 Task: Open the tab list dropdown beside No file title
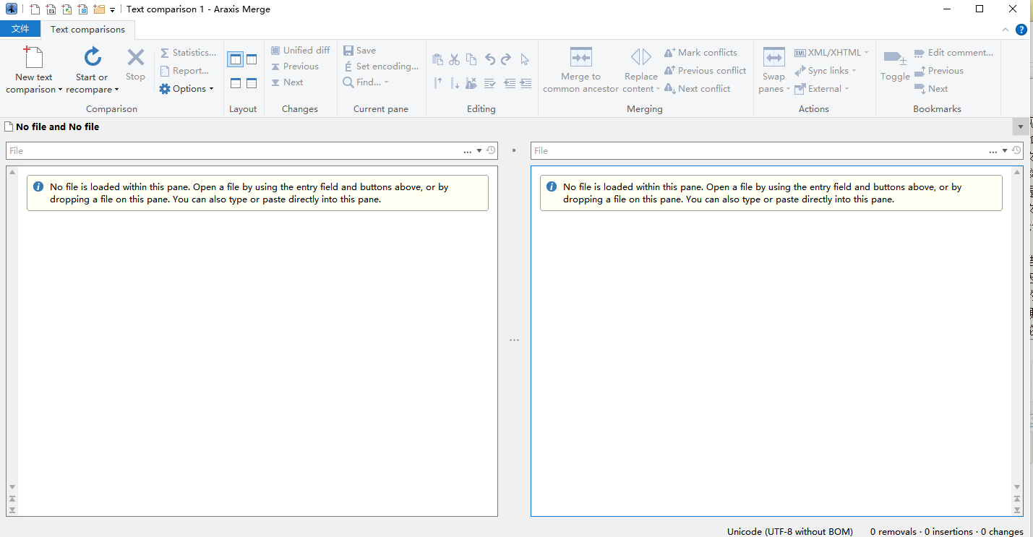pos(1021,126)
